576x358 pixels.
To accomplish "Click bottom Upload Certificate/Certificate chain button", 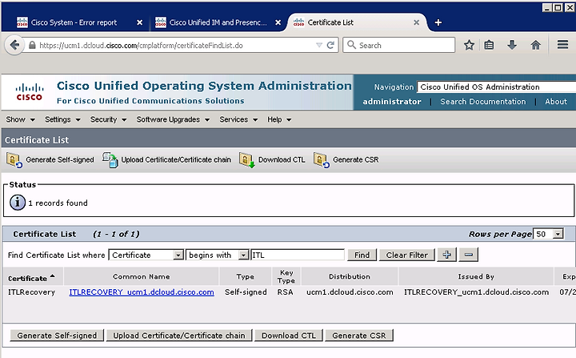I will pyautogui.click(x=179, y=336).
